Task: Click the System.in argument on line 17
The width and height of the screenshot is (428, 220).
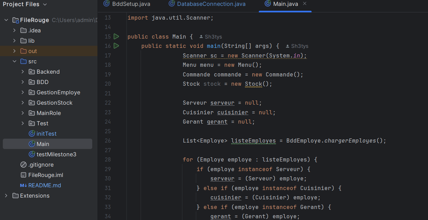Action: [x=285, y=55]
